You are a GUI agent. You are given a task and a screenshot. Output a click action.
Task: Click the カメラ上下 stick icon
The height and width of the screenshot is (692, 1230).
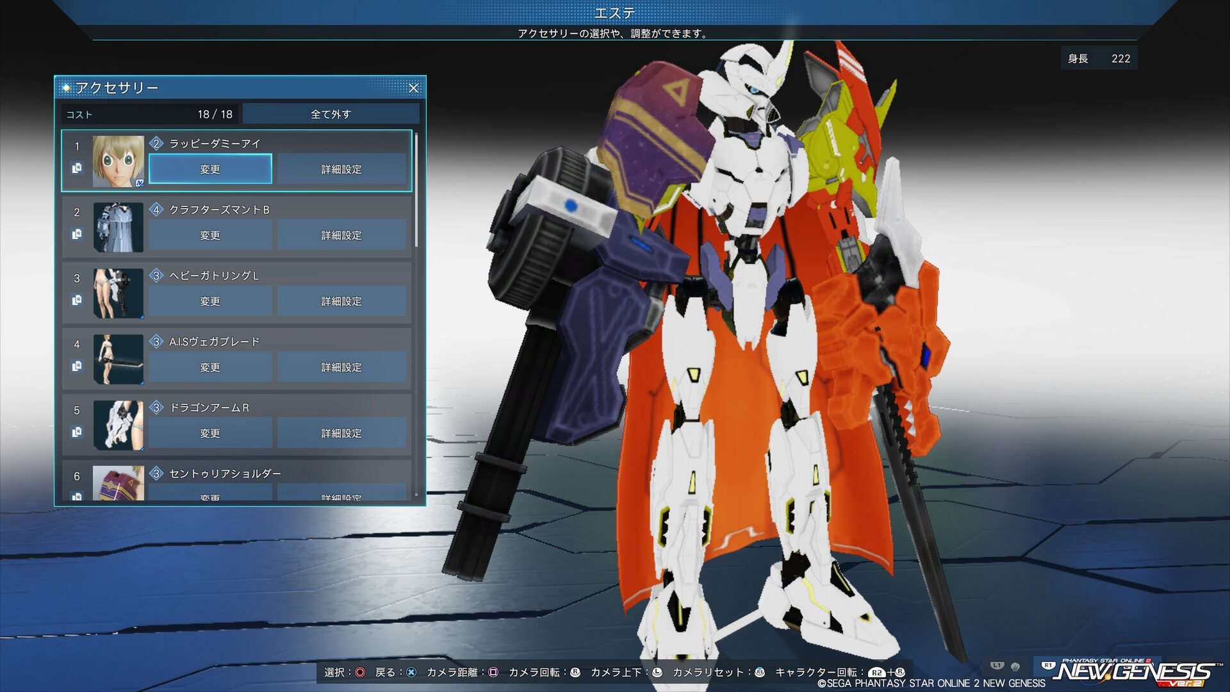coord(657,672)
